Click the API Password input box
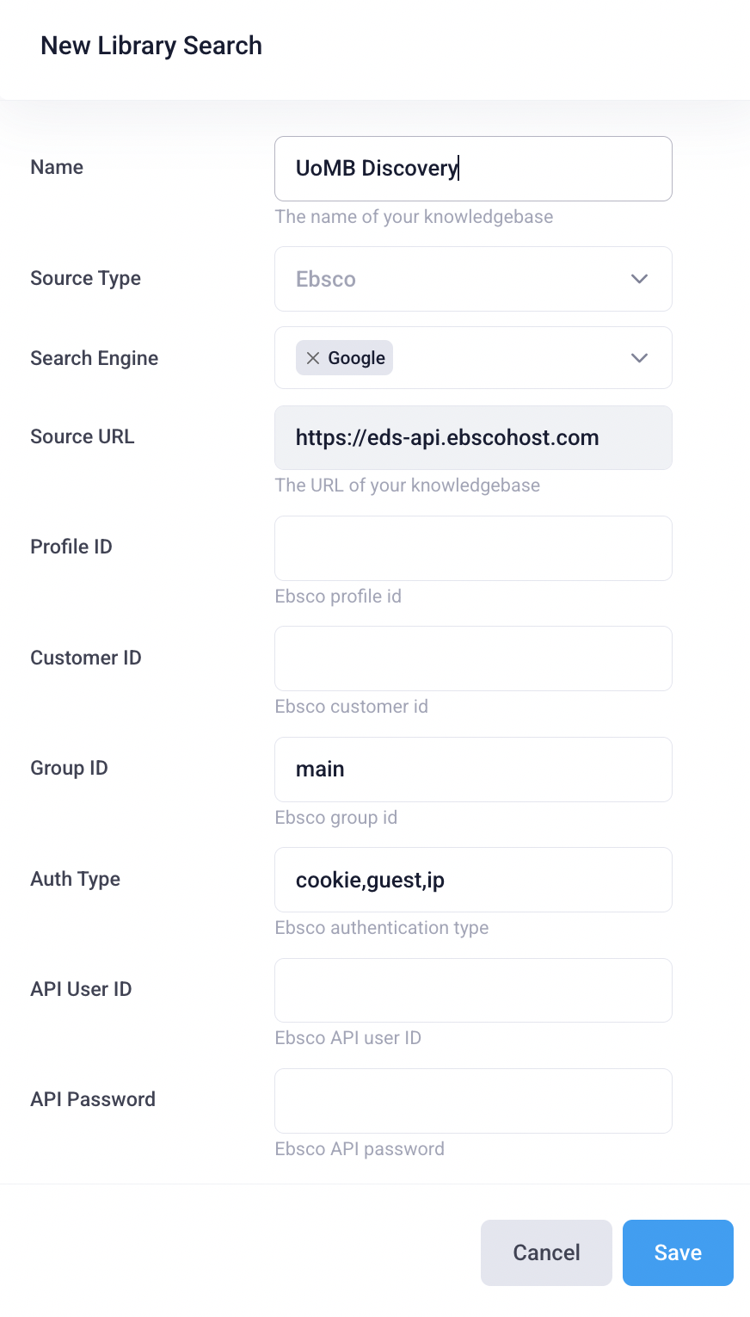Screen dimensions: 750x1317 [473, 1101]
